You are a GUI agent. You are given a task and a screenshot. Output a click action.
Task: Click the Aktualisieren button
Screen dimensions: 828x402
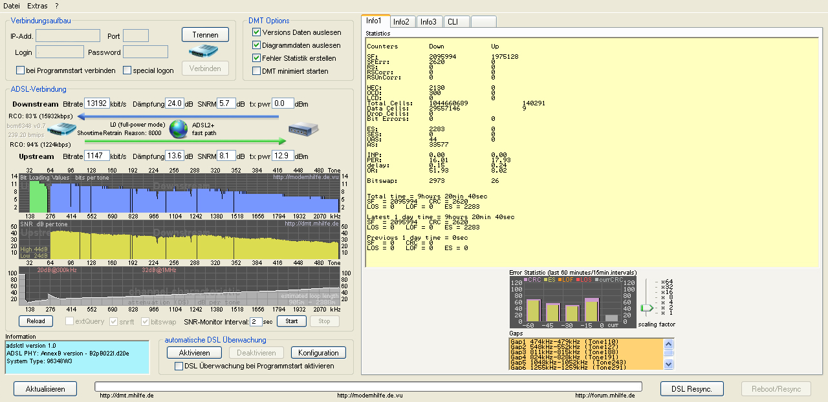coord(45,389)
